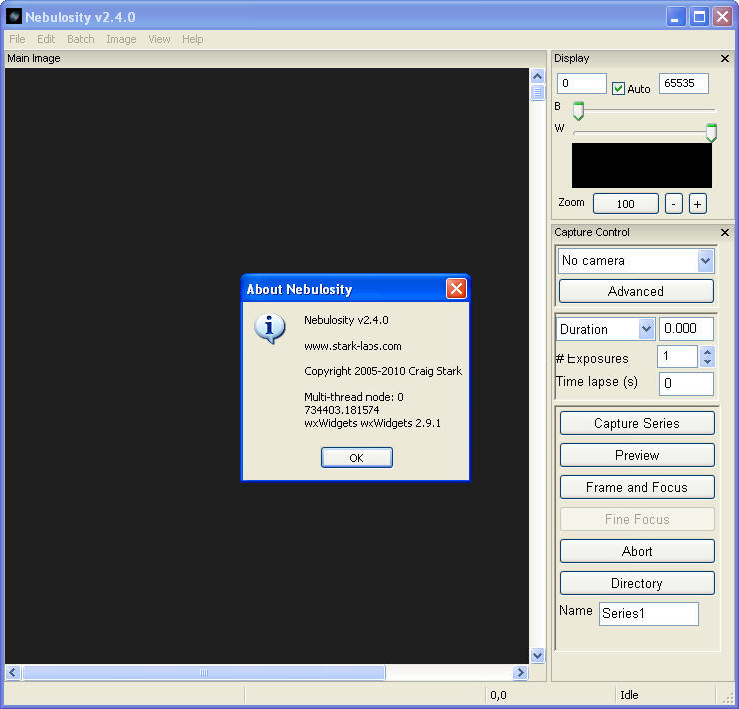Open the Edit menu
739x709 pixels.
point(46,39)
